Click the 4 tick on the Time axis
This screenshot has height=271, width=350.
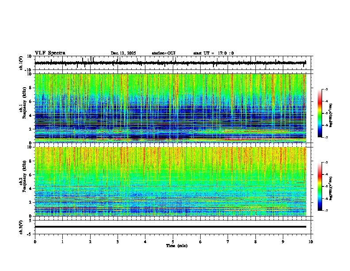pyautogui.click(x=145, y=242)
